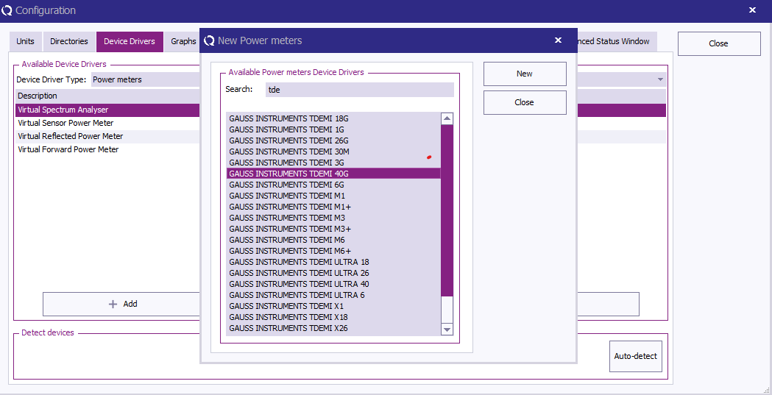772x395 pixels.
Task: Select GAUSS INSTRUMENTS TDEMI 18G
Action: (333, 118)
